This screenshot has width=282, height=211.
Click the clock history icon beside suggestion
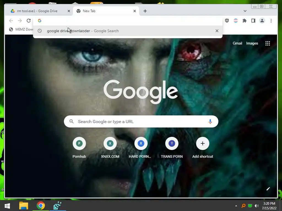click(40, 31)
